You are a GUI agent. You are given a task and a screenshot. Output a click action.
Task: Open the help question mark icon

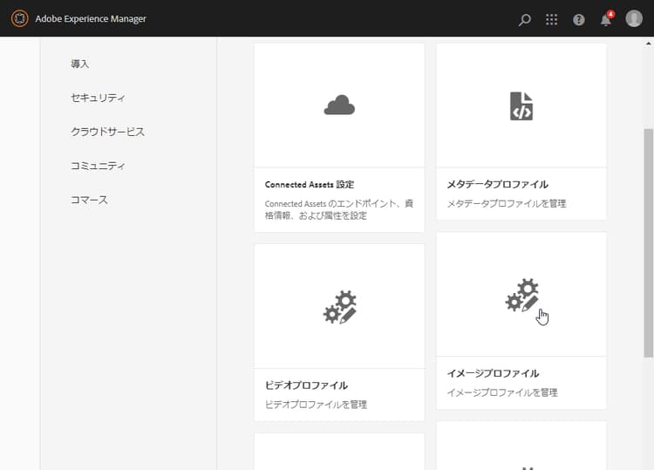tap(578, 19)
